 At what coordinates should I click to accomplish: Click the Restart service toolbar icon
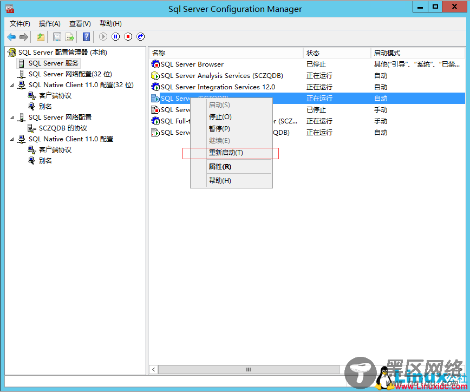pyautogui.click(x=141, y=37)
